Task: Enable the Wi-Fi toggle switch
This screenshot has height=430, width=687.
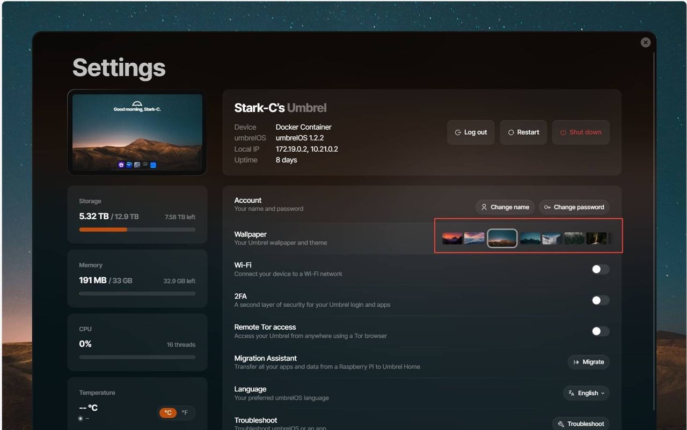Action: tap(600, 269)
